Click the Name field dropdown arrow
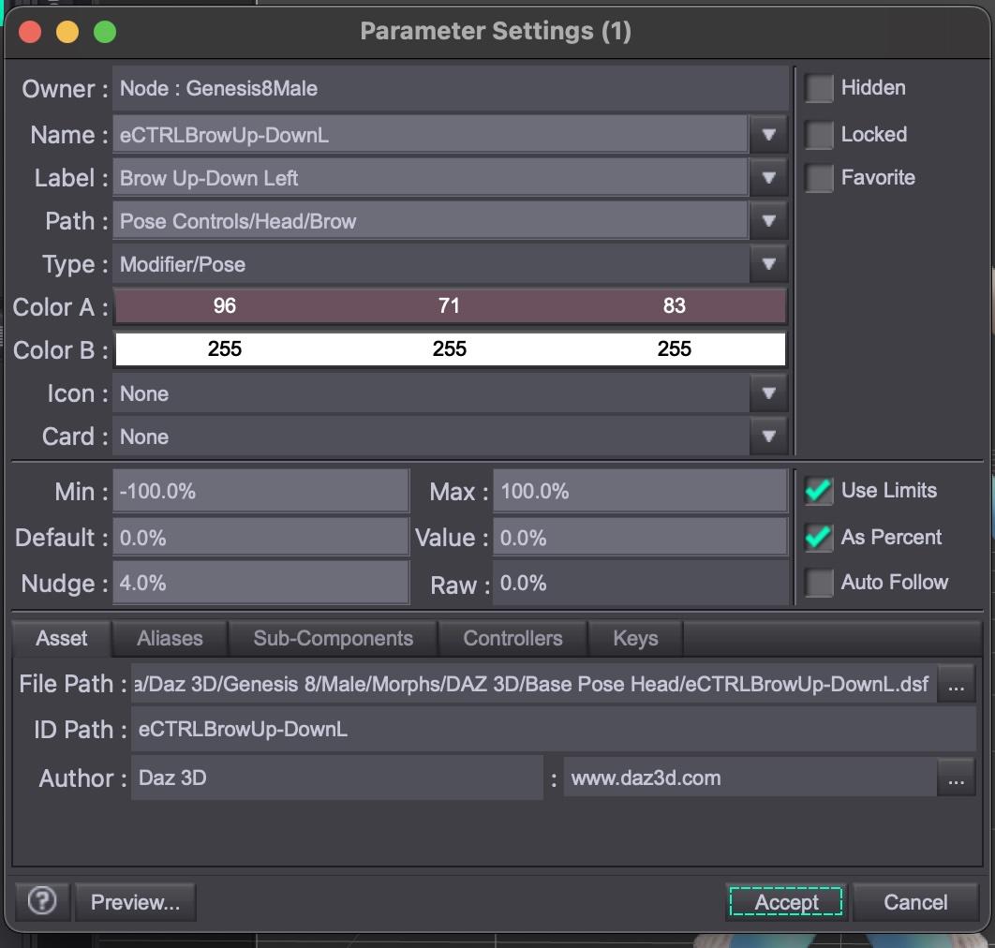 768,135
